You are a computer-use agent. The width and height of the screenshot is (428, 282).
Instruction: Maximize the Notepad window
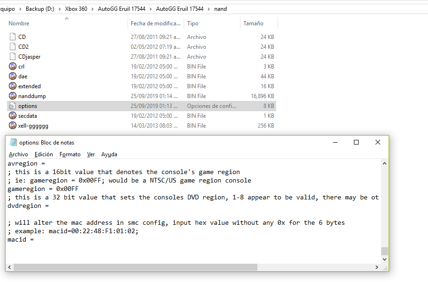pos(356,142)
